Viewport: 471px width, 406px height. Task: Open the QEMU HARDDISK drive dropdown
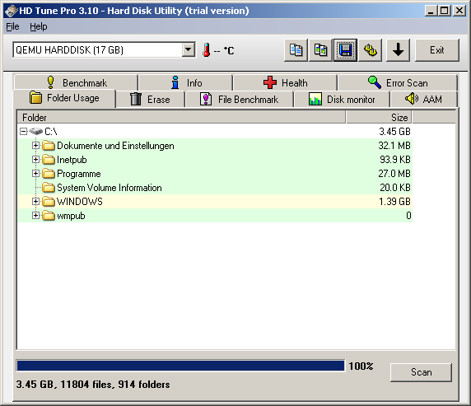[x=189, y=49]
